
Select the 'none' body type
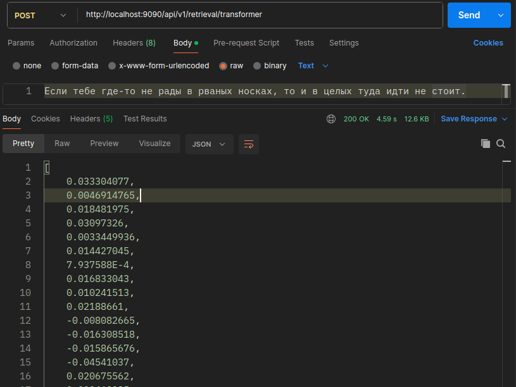[x=16, y=66]
